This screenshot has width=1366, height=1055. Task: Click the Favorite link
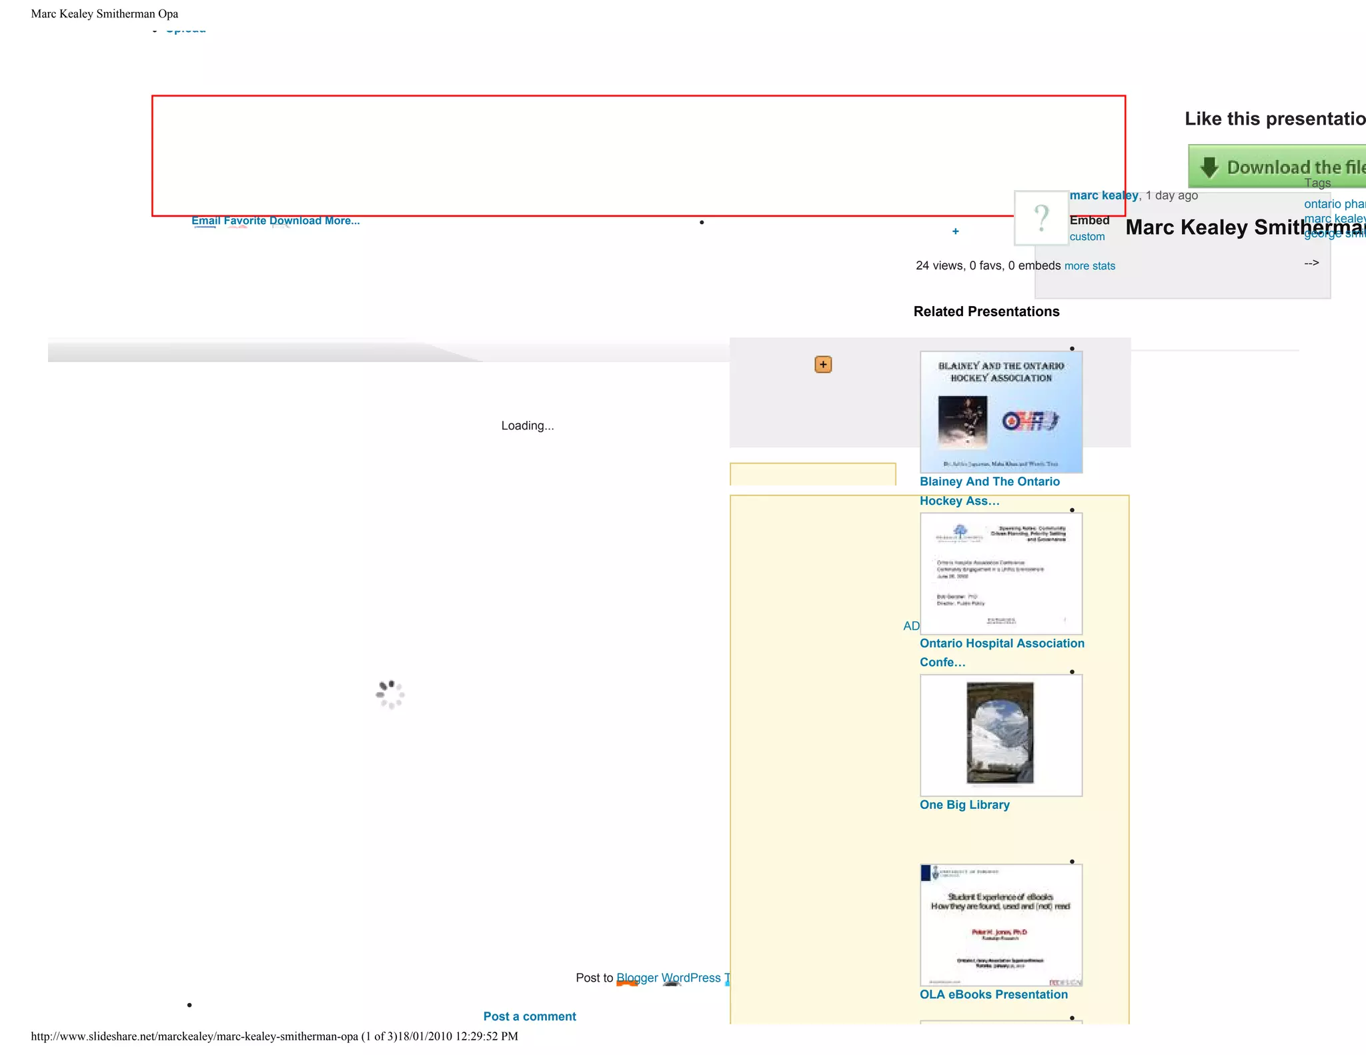(245, 221)
